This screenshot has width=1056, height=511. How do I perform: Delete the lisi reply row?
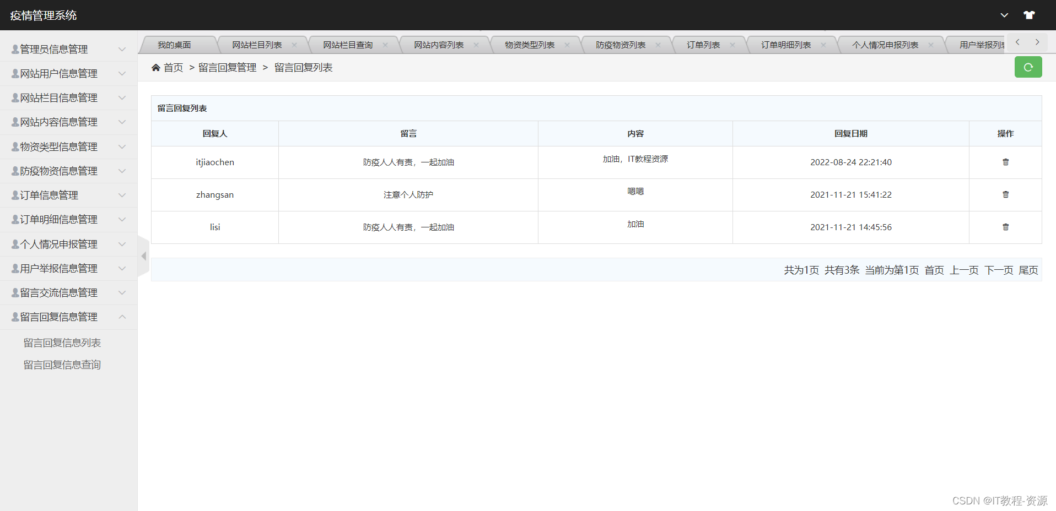point(1005,227)
